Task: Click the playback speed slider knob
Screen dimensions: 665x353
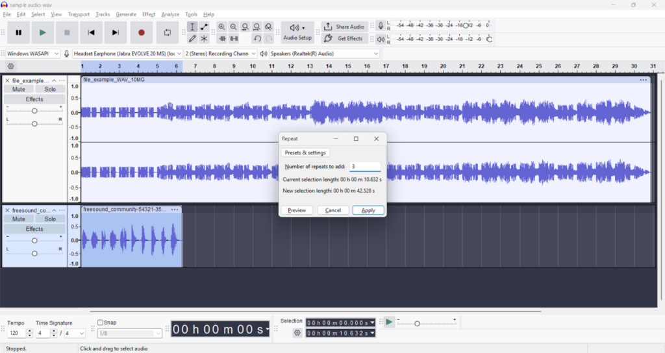Action: (x=417, y=323)
